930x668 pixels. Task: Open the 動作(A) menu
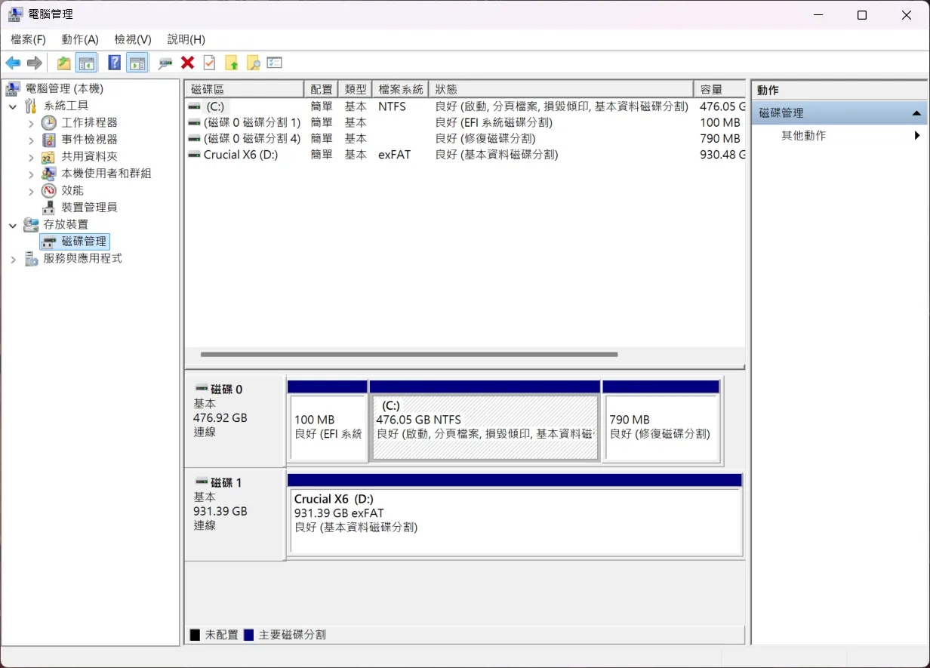[x=80, y=39]
